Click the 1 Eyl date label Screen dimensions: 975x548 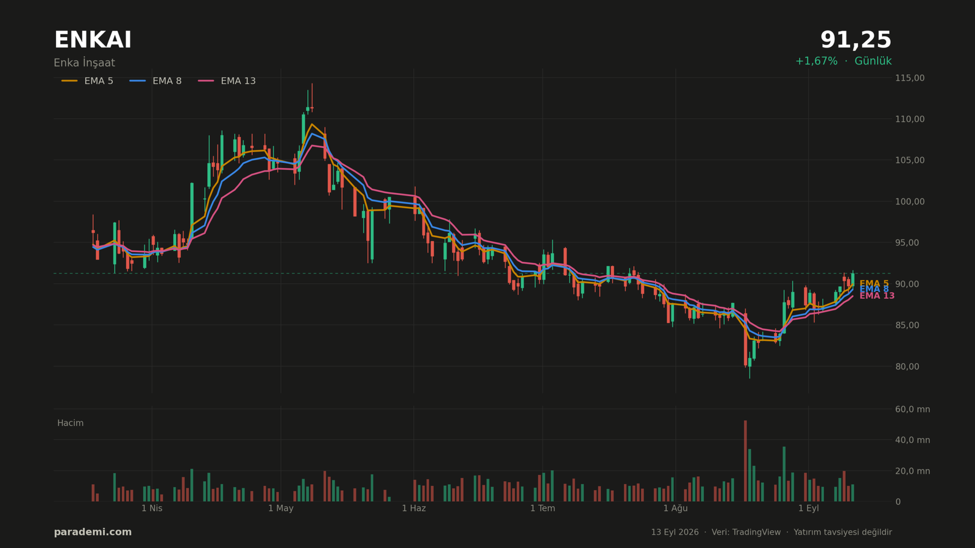click(809, 508)
